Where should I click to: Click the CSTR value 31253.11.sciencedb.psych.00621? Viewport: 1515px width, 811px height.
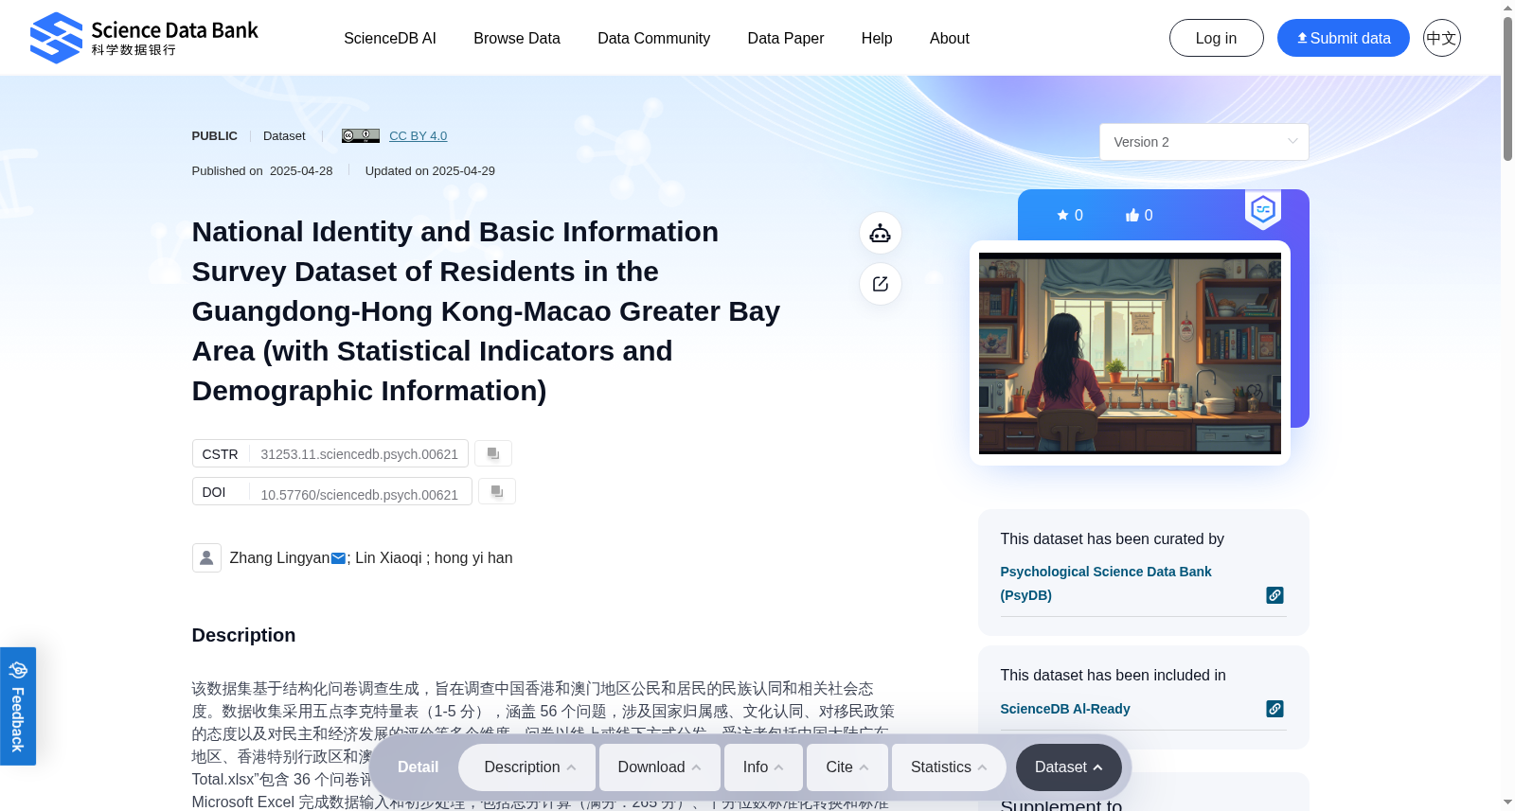pyautogui.click(x=360, y=454)
